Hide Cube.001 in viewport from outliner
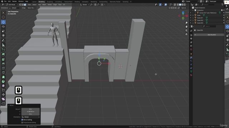This screenshot has height=128, width=229. 224,18
